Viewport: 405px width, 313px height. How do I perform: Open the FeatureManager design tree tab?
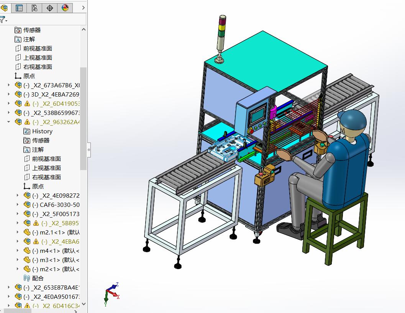[4, 8]
